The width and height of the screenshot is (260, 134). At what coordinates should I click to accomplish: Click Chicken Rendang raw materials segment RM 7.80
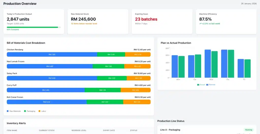52,54
